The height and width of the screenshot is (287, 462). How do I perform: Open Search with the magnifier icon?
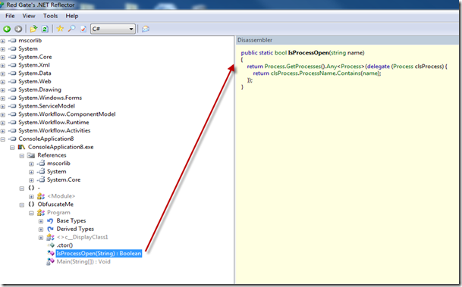(x=71, y=29)
